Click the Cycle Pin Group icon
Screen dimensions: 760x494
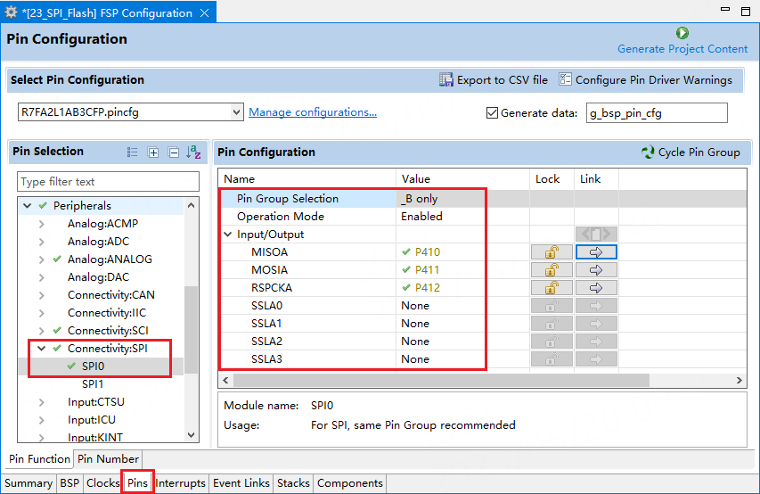tap(648, 152)
